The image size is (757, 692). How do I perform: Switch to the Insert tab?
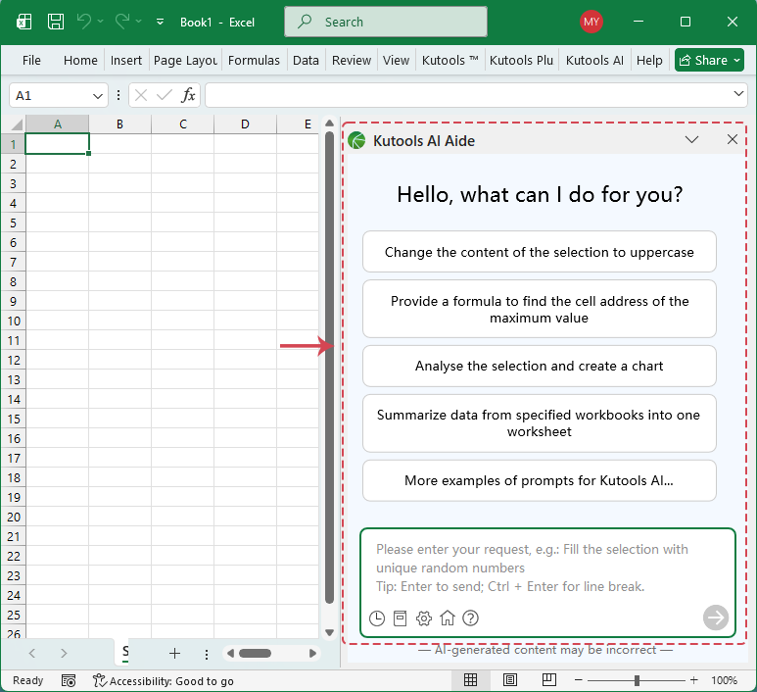[x=126, y=61]
